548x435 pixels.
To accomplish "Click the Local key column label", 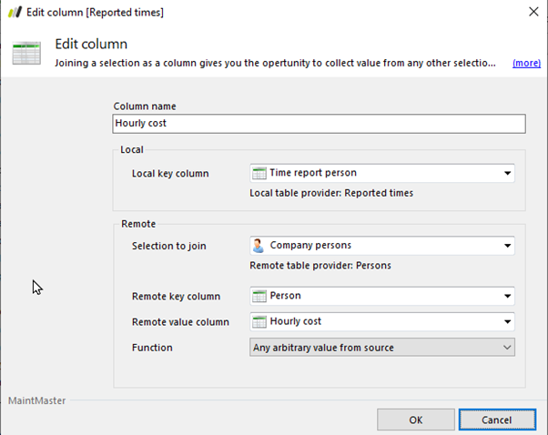I will tap(170, 174).
